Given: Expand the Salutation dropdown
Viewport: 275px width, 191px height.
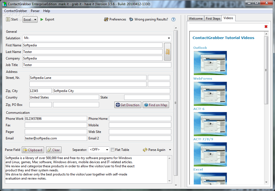Looking at the screenshot, I should [169, 38].
